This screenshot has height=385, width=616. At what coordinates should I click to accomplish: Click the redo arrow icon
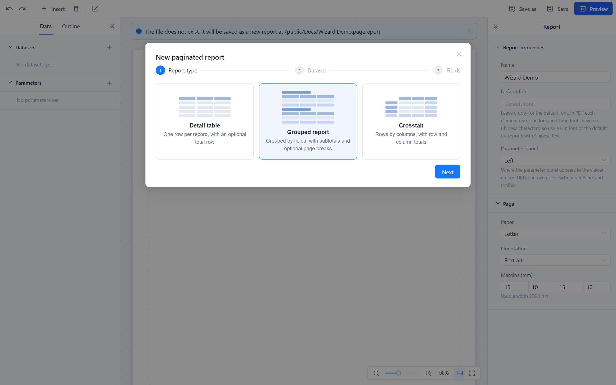pyautogui.click(x=22, y=9)
